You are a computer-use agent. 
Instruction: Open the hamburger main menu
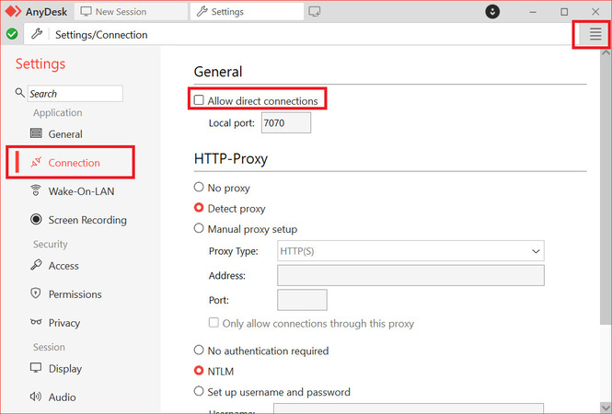(x=595, y=34)
